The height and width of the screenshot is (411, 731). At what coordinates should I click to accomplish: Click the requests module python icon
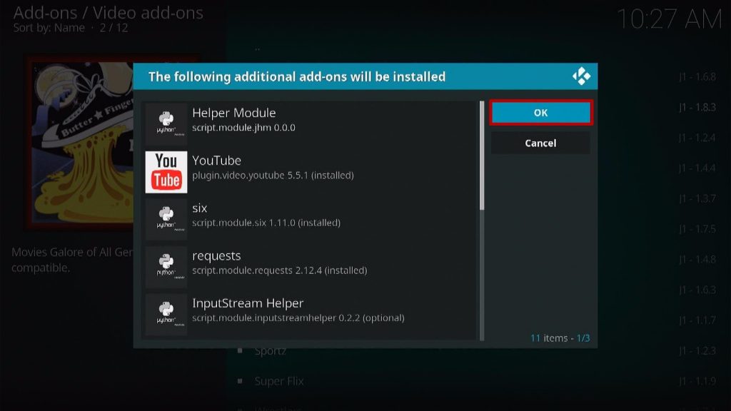pyautogui.click(x=166, y=267)
